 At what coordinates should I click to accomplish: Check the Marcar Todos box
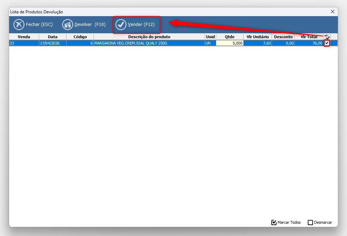pyautogui.click(x=274, y=222)
